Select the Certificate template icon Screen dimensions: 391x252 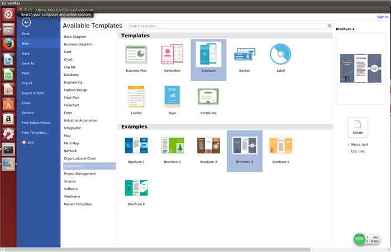(208, 96)
